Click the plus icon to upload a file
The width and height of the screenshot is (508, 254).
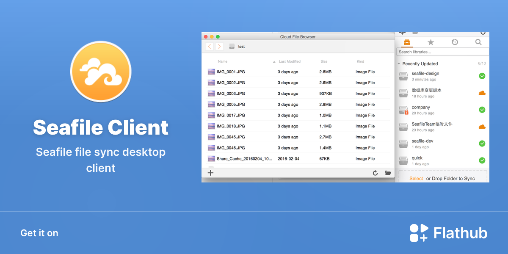point(210,173)
